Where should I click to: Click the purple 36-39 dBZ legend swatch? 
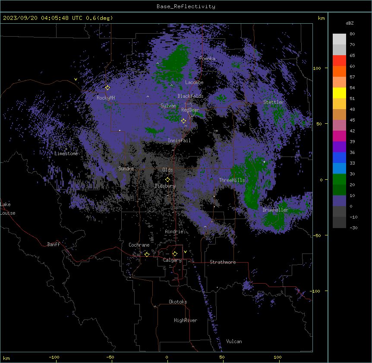coord(339,147)
